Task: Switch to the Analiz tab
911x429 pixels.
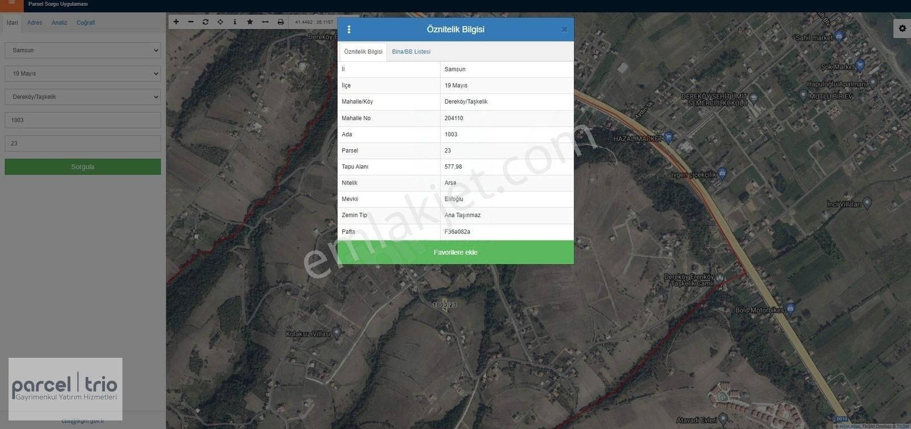Action: pyautogui.click(x=59, y=23)
